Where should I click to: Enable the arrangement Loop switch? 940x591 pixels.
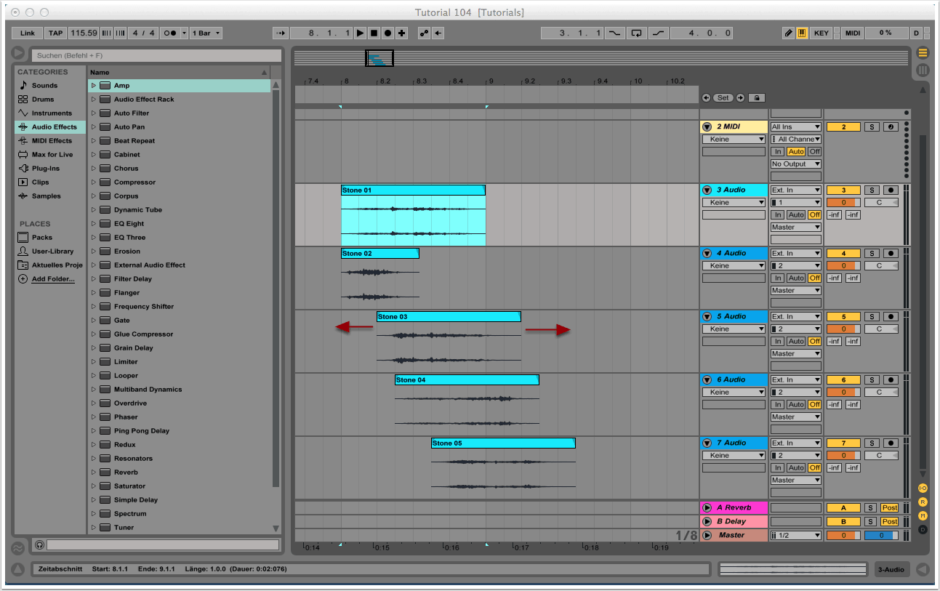(637, 33)
